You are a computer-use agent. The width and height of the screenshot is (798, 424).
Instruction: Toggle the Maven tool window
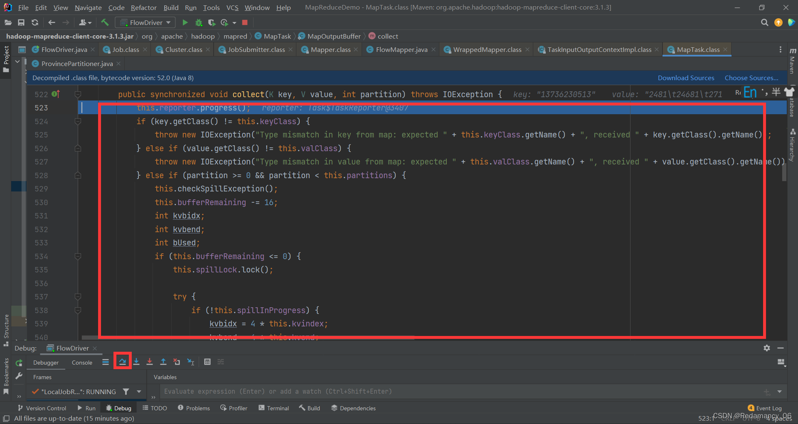792,61
